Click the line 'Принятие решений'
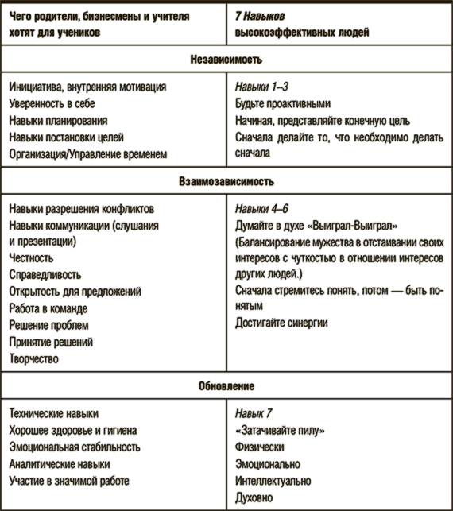The height and width of the screenshot is (511, 453). point(51,343)
